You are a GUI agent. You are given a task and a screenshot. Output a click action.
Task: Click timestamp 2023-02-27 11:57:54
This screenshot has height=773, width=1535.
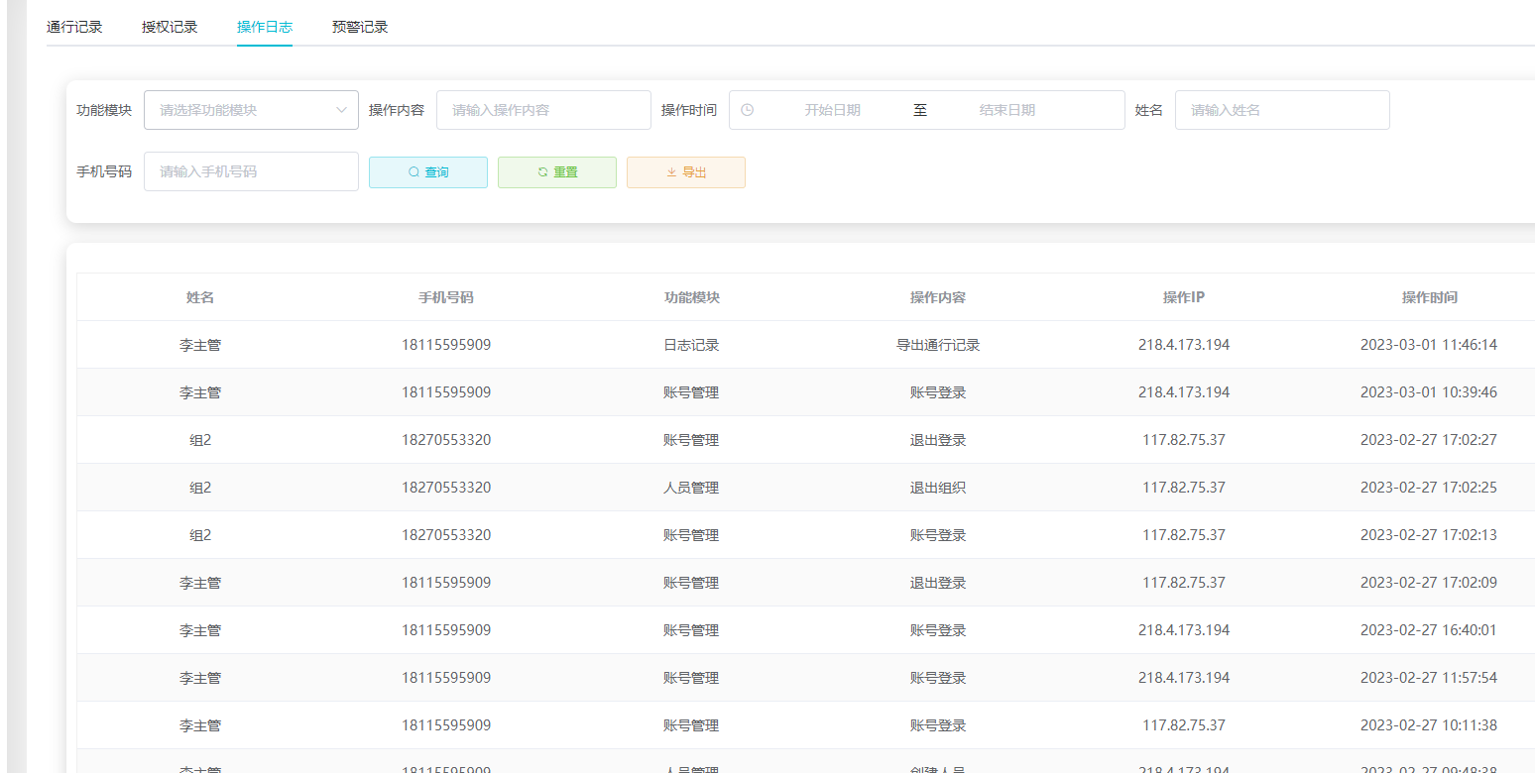pos(1429,678)
